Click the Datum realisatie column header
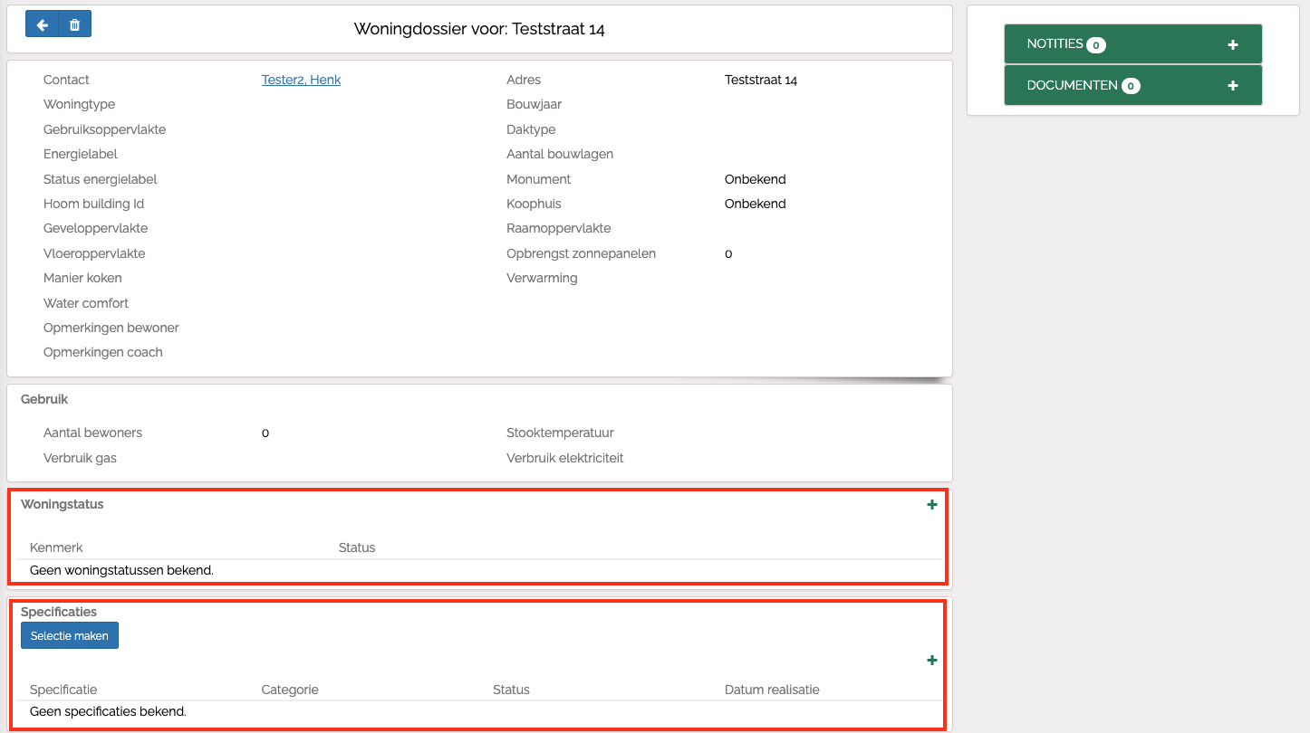1310x733 pixels. click(772, 690)
